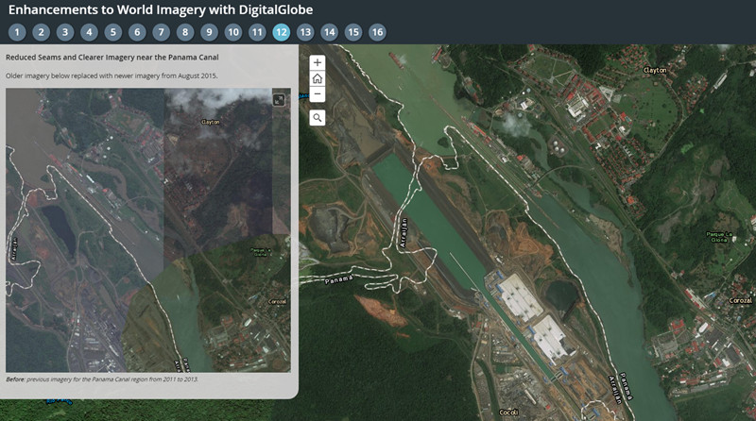
Task: Go to story entry 7
Action: tap(161, 32)
